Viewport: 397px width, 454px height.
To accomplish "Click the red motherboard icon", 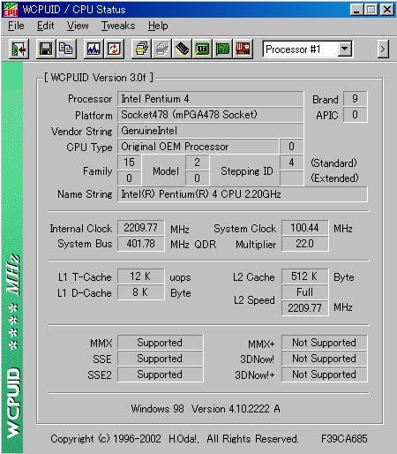I will coord(243,49).
